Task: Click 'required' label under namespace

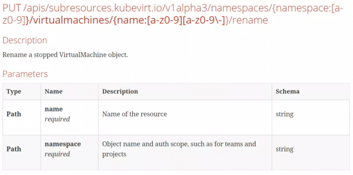Action: point(57,154)
